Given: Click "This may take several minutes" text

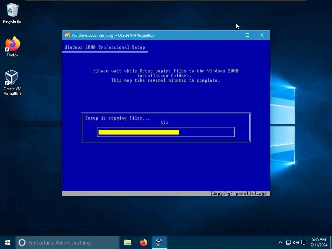Looking at the screenshot, I should click(150, 80).
